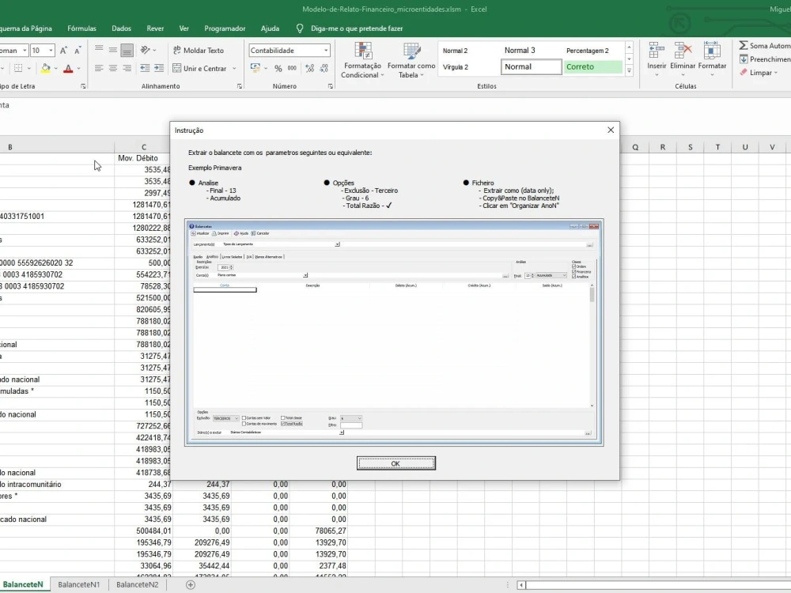Click the Preenchimento fill-down icon
The width and height of the screenshot is (791, 593).
coord(744,59)
